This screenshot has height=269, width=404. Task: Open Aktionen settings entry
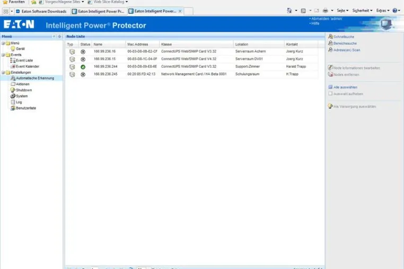tap(20, 84)
